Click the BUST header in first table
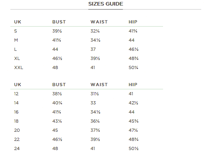 [x=59, y=22]
